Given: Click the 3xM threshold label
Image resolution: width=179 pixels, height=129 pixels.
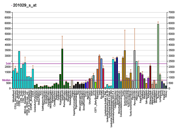Looking at the screenshot, I should (x=8, y=64).
